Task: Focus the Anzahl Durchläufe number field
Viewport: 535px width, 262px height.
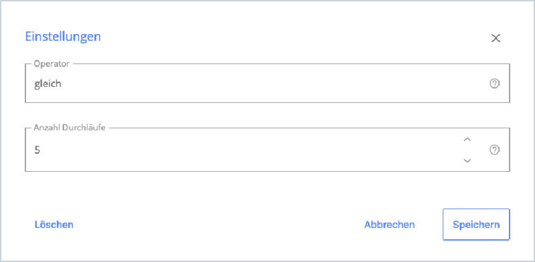Action: pos(267,150)
